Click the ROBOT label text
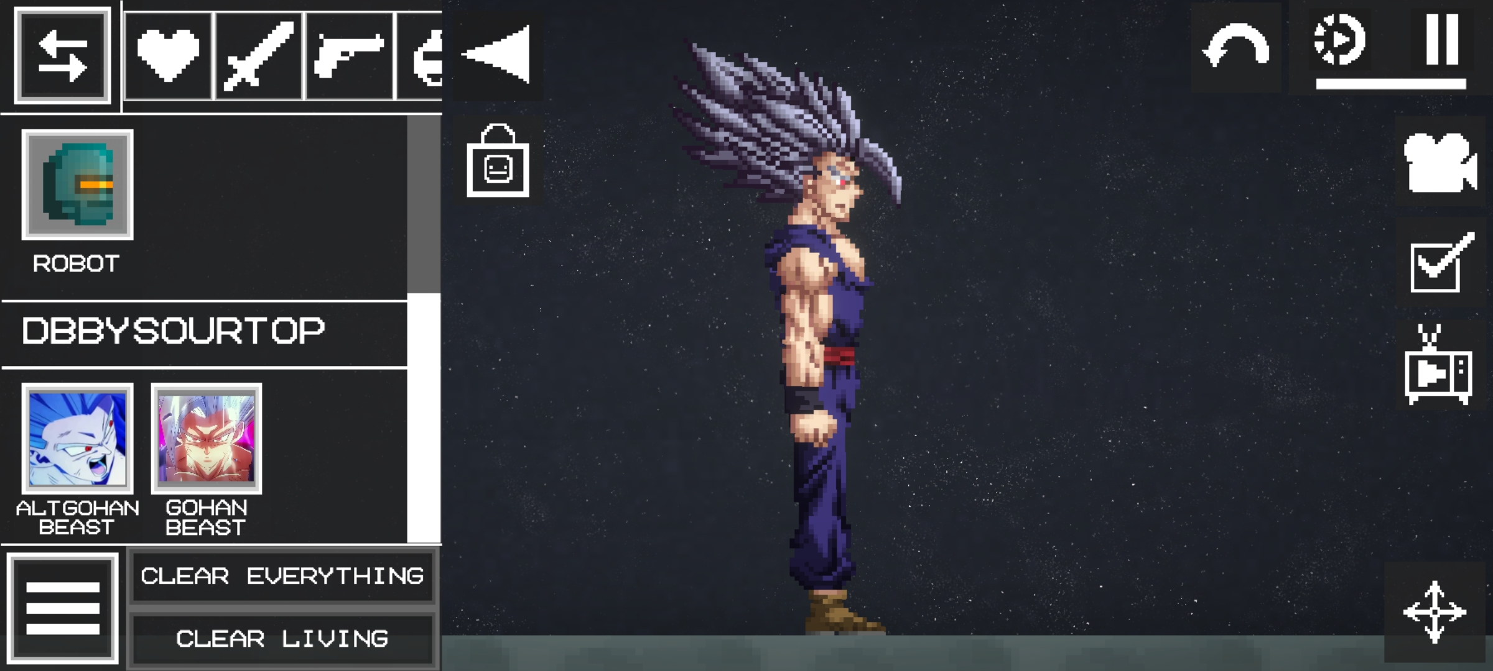1493x671 pixels. (76, 264)
